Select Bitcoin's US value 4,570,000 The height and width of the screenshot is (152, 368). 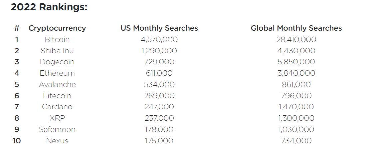(159, 39)
